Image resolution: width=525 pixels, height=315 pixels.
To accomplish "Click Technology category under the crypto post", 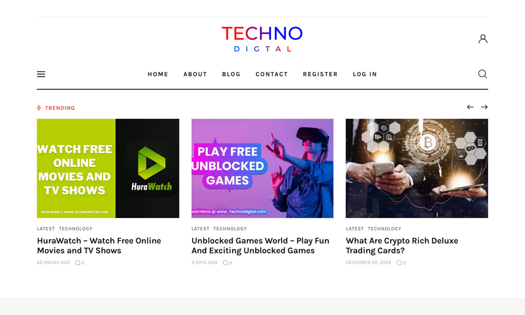I will 384,229.
